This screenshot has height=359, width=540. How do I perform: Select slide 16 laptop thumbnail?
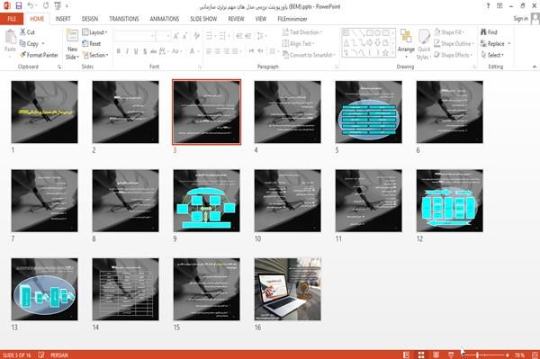[288, 289]
